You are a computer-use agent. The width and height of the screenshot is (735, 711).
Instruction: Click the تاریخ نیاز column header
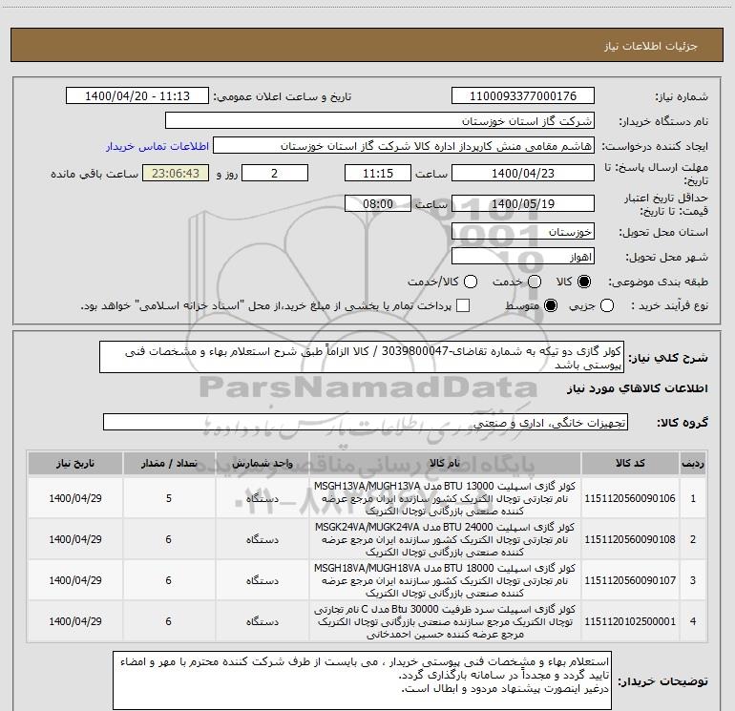click(x=75, y=464)
